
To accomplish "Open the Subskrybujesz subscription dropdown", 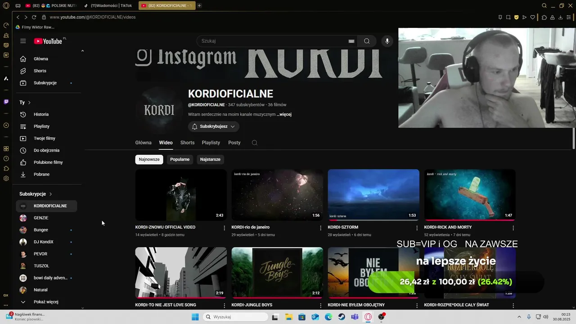I will [214, 127].
